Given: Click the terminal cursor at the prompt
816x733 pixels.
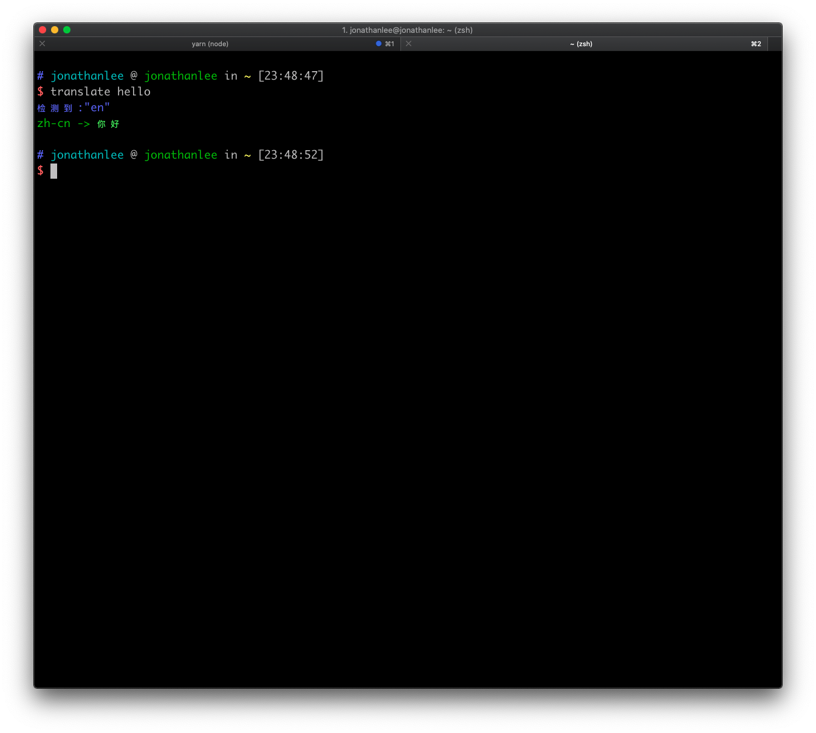Looking at the screenshot, I should coord(53,171).
